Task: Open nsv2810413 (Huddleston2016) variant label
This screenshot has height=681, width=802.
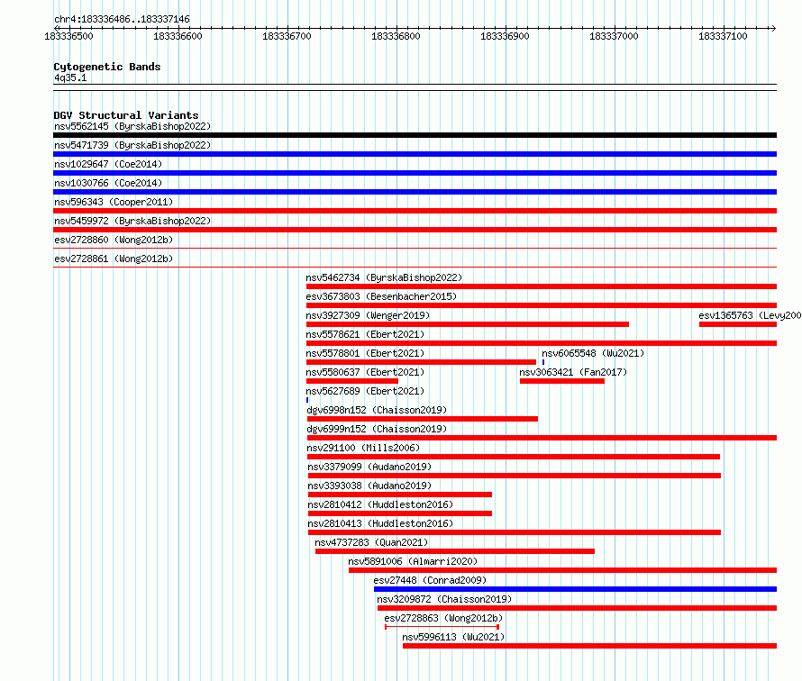Action: [x=380, y=523]
